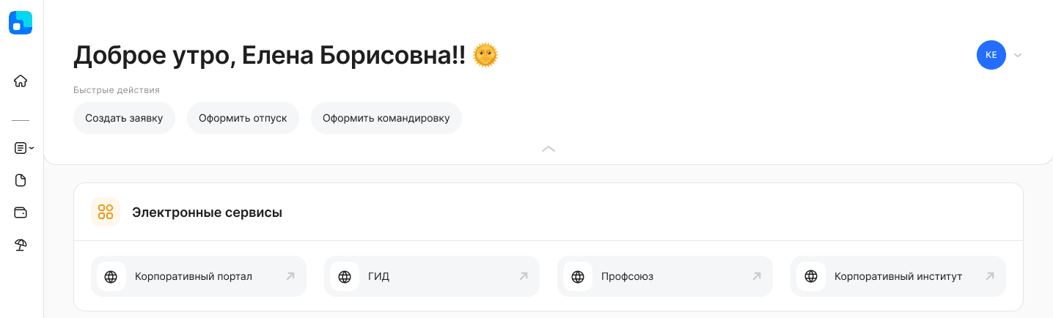This screenshot has width=1053, height=318.
Task: Click the KE user avatar
Action: pos(991,55)
